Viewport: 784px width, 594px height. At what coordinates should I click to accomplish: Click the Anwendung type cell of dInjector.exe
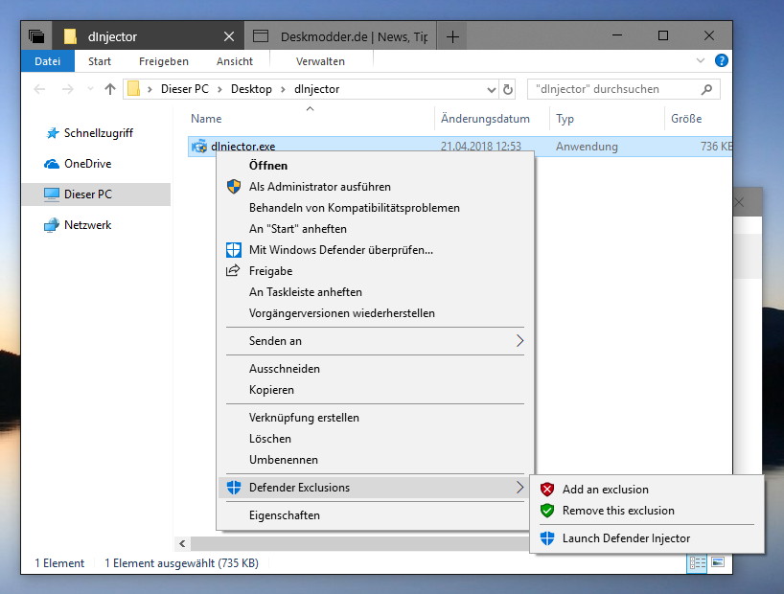coord(587,147)
